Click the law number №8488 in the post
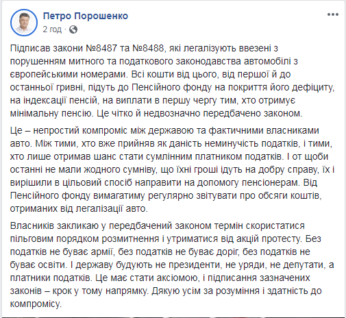 click(148, 48)
